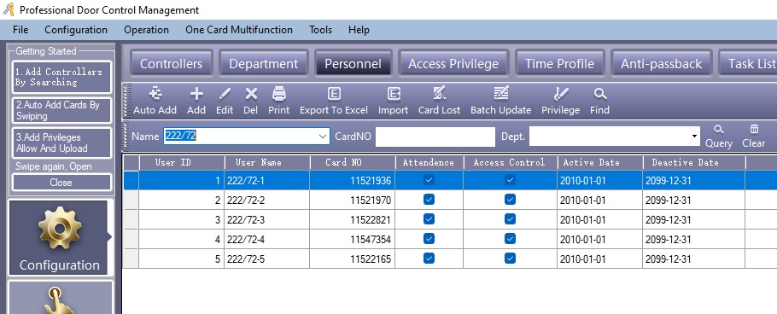This screenshot has width=777, height=314.
Task: Uncheck Attendence for user 222/72-4
Action: click(429, 239)
